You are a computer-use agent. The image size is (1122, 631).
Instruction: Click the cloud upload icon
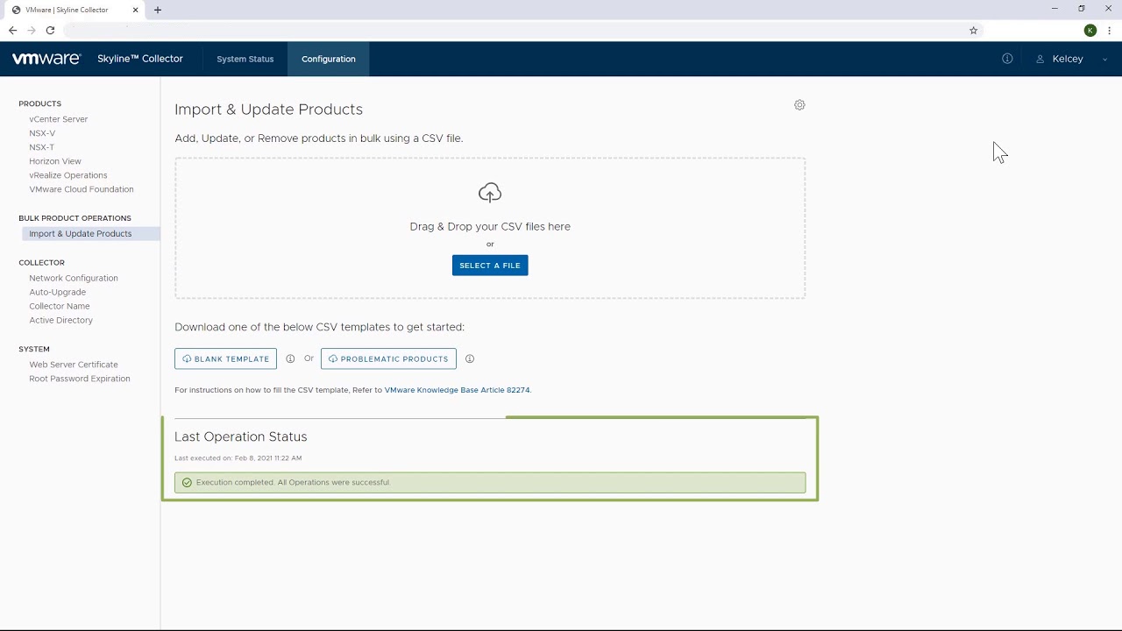click(x=490, y=193)
